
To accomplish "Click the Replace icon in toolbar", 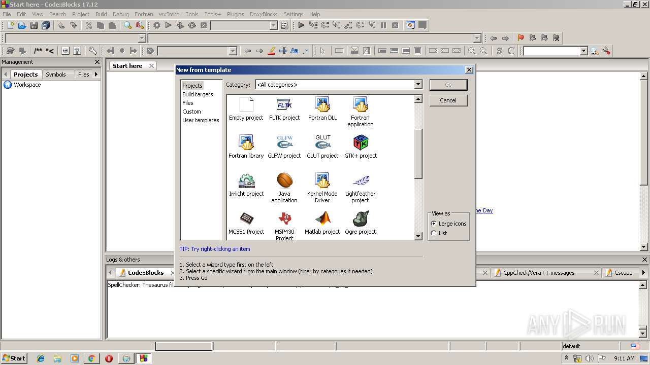I will [140, 25].
